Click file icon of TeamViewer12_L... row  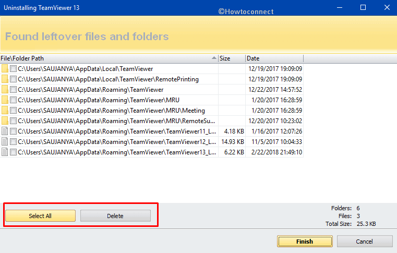[x=5, y=141]
